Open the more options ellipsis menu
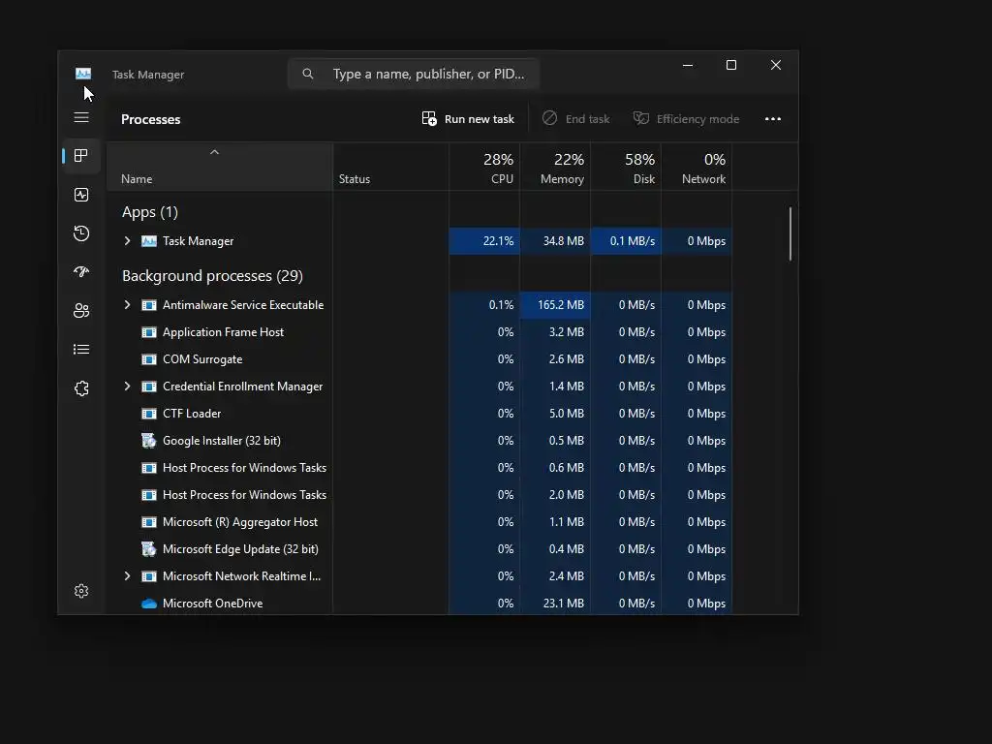The image size is (992, 744). click(772, 119)
